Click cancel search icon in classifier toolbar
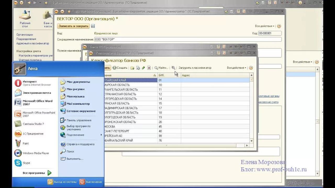Screen dimensions: 335x188 (x=173, y=68)
